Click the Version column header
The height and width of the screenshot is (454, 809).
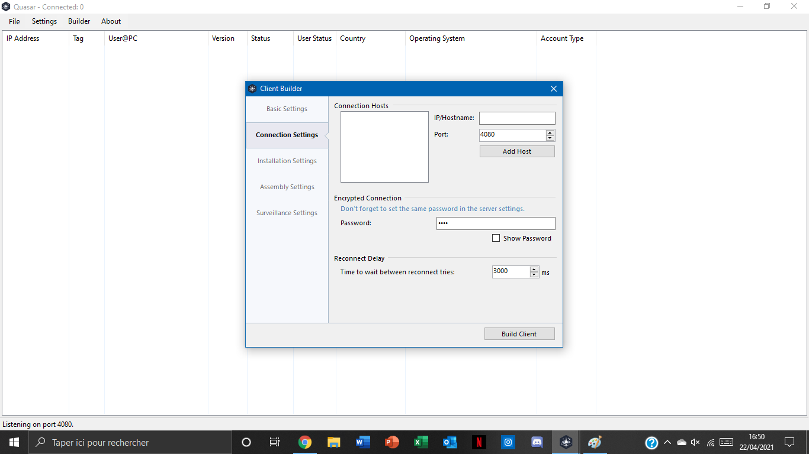227,38
